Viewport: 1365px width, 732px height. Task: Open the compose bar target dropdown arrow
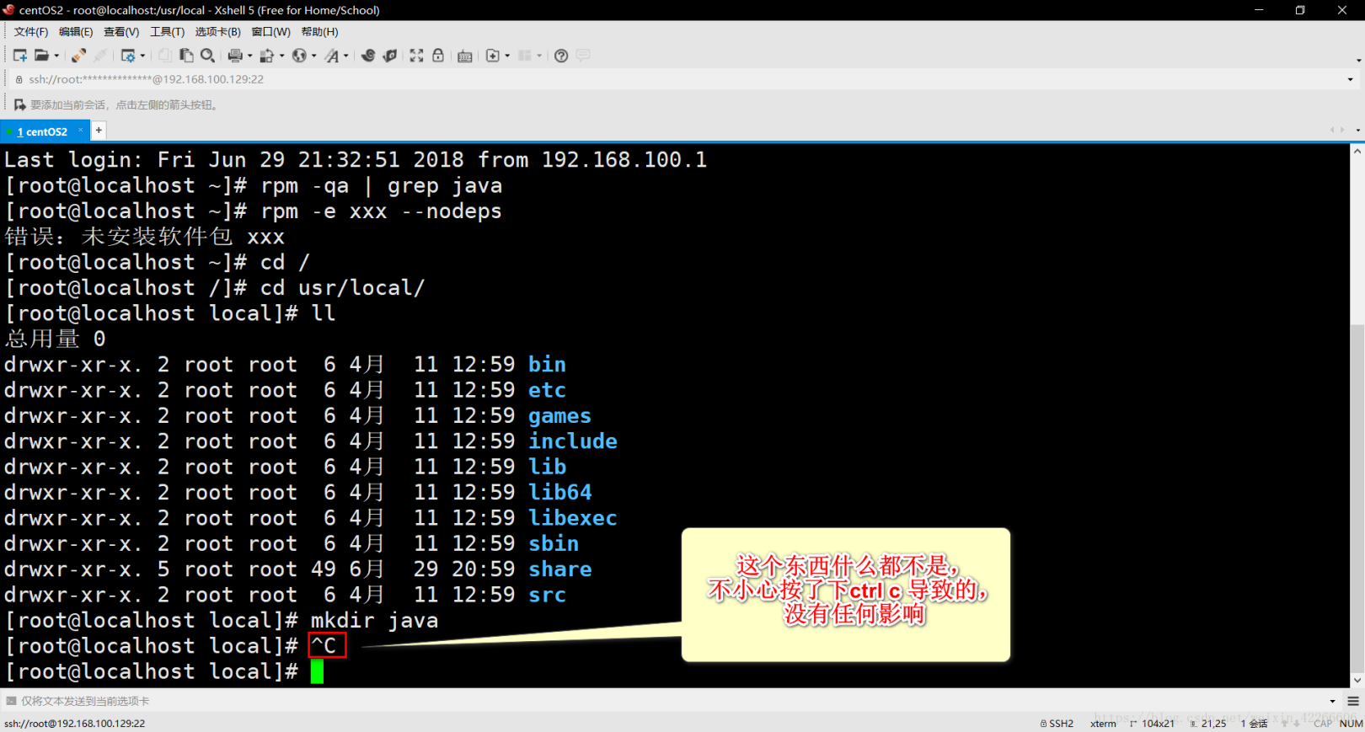[1332, 701]
